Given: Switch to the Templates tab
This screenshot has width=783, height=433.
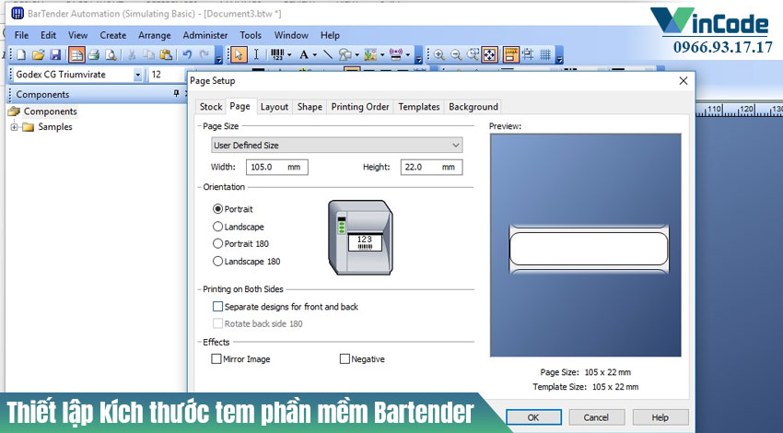Looking at the screenshot, I should pyautogui.click(x=419, y=107).
